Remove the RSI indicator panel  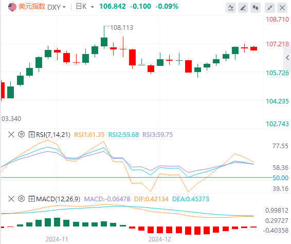click(x=11, y=134)
